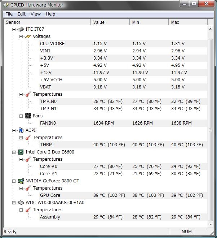Screen dimensions: 217x238
Task: Click the NVIDIA GeForce graphics card icon
Action: click(21, 181)
